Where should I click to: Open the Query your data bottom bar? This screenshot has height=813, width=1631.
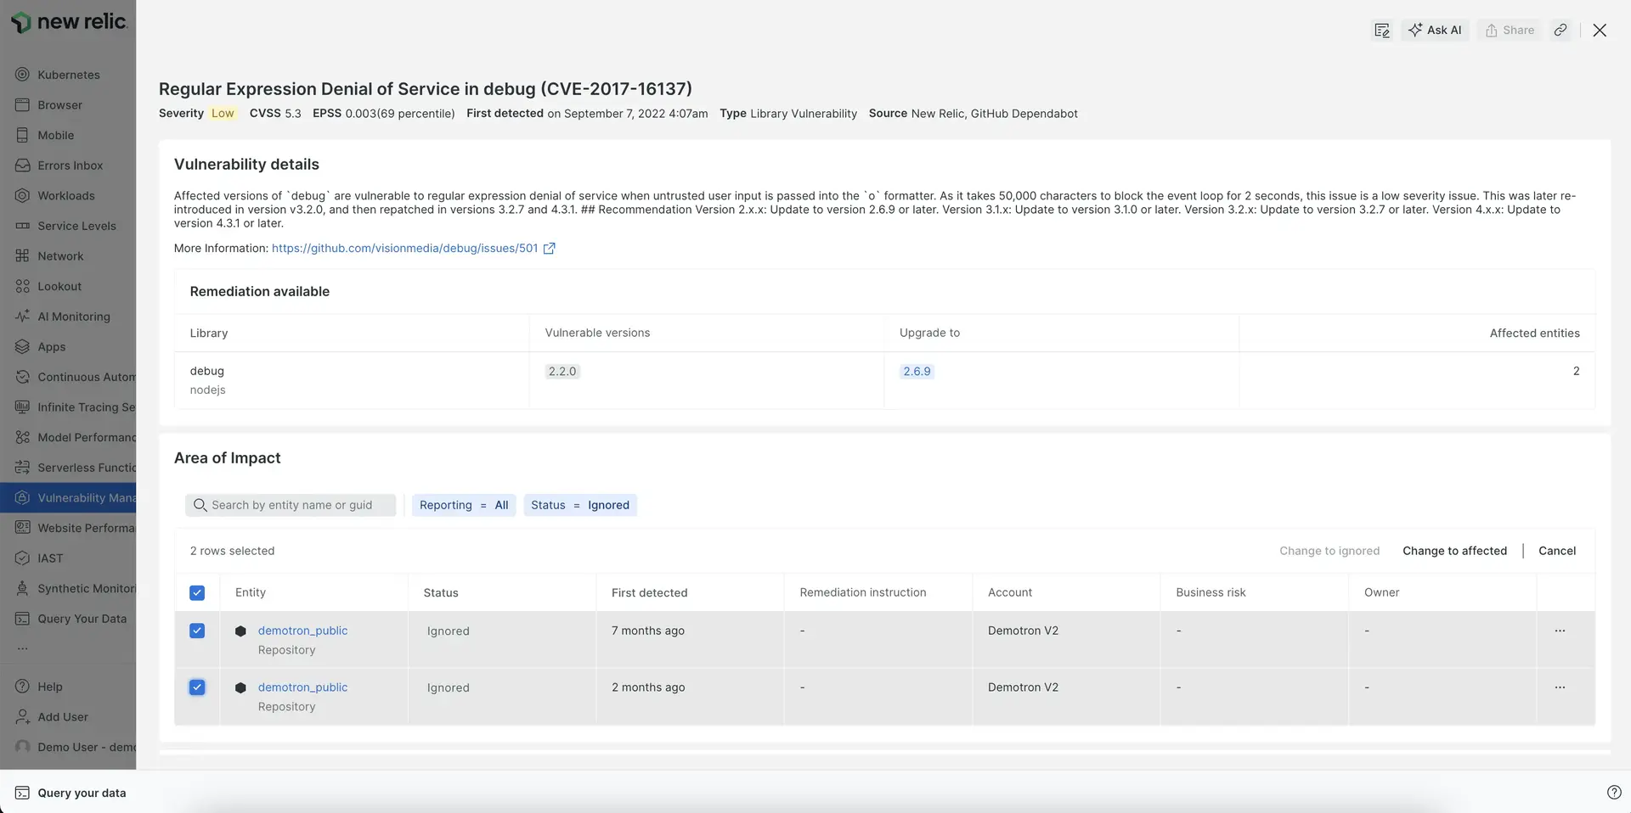(x=71, y=793)
